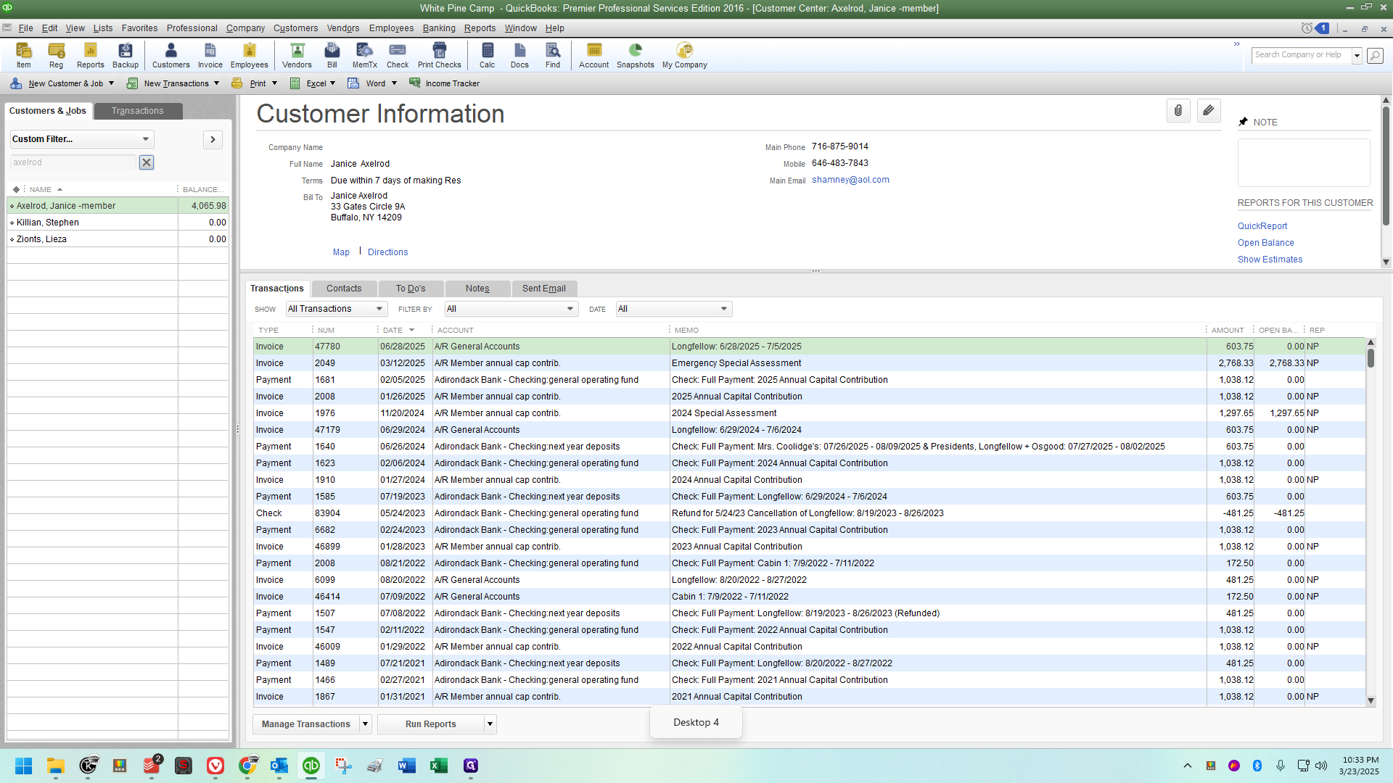This screenshot has height=783, width=1393.
Task: Click the edit pencil icon
Action: [1209, 110]
